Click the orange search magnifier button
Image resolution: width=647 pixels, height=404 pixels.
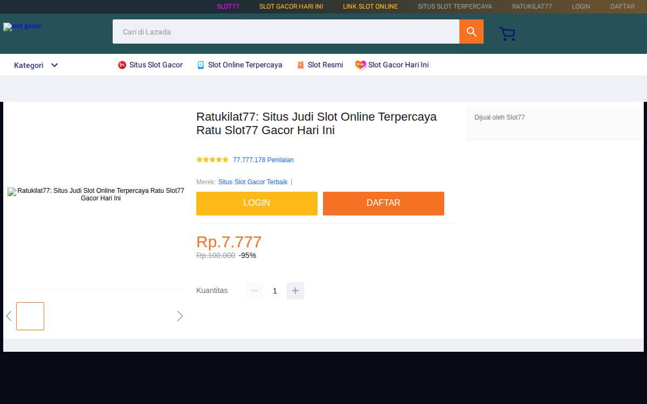pos(471,32)
